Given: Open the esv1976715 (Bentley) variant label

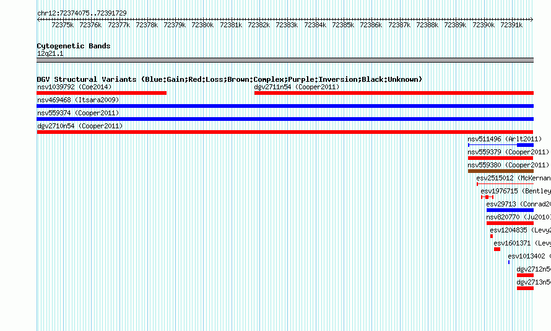Looking at the screenshot, I should (x=516, y=191).
